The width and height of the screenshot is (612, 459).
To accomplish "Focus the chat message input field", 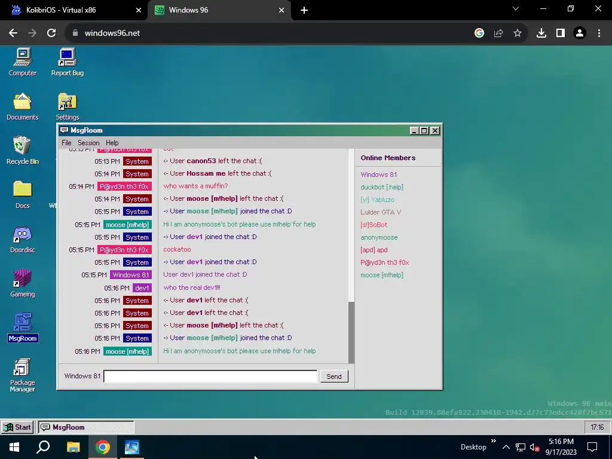I will coord(210,377).
